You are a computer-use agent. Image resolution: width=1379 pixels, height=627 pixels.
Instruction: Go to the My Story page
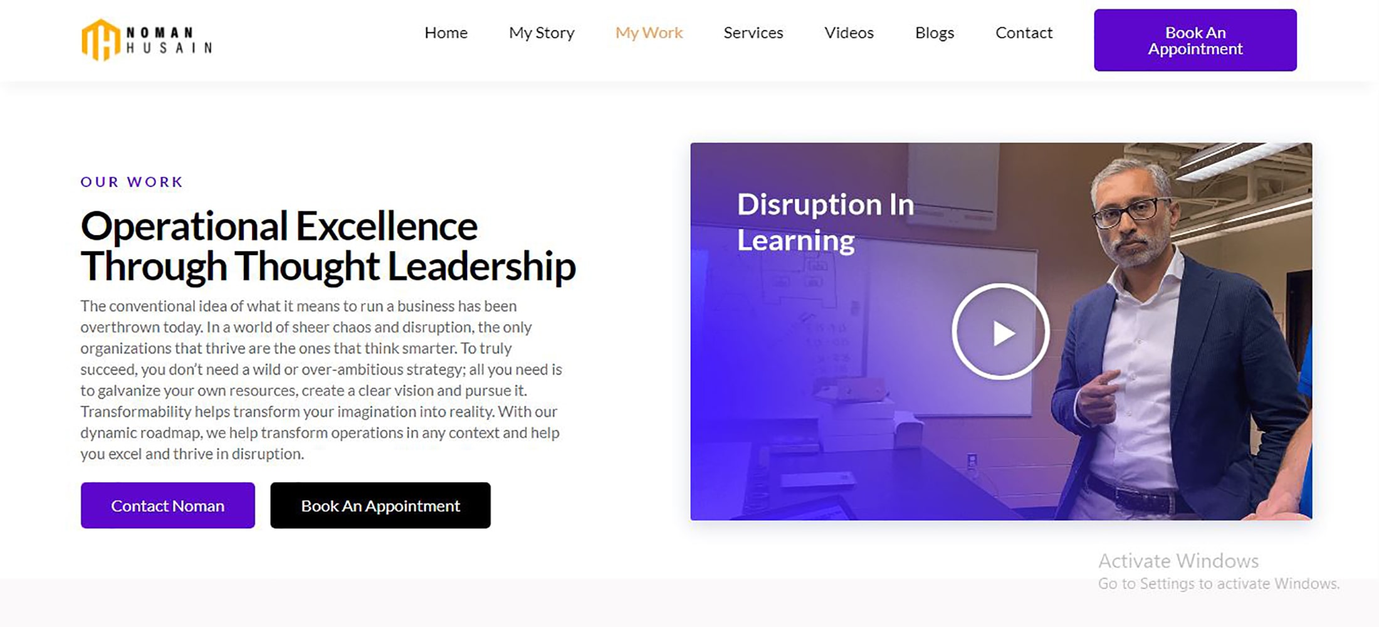542,33
